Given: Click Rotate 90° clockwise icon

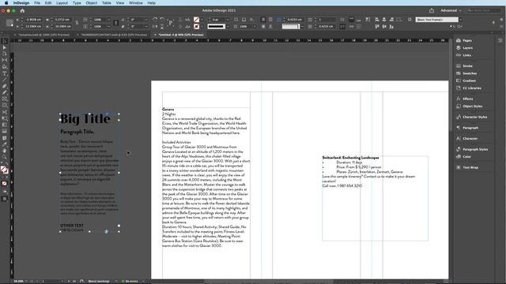Looking at the screenshot, I should pos(155,20).
